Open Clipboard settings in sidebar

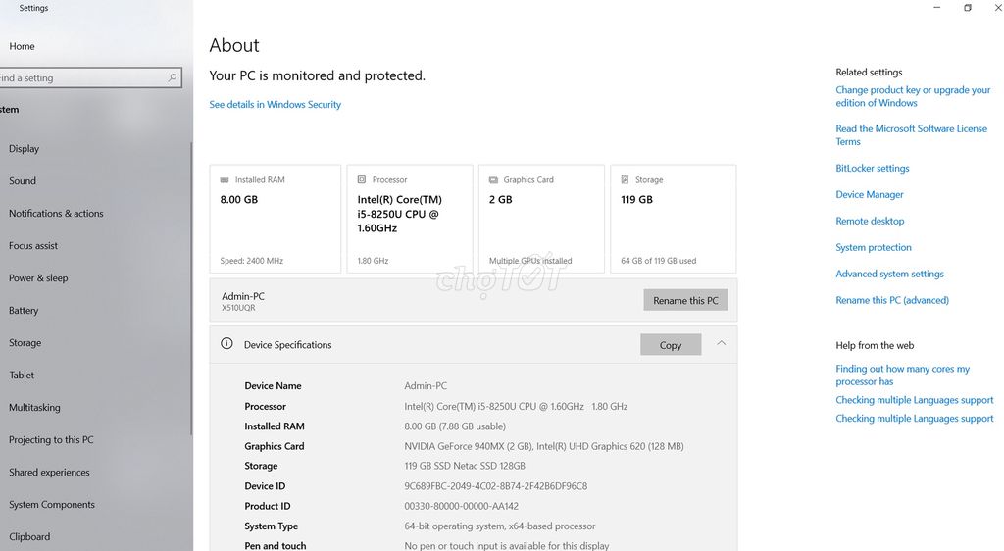[29, 537]
